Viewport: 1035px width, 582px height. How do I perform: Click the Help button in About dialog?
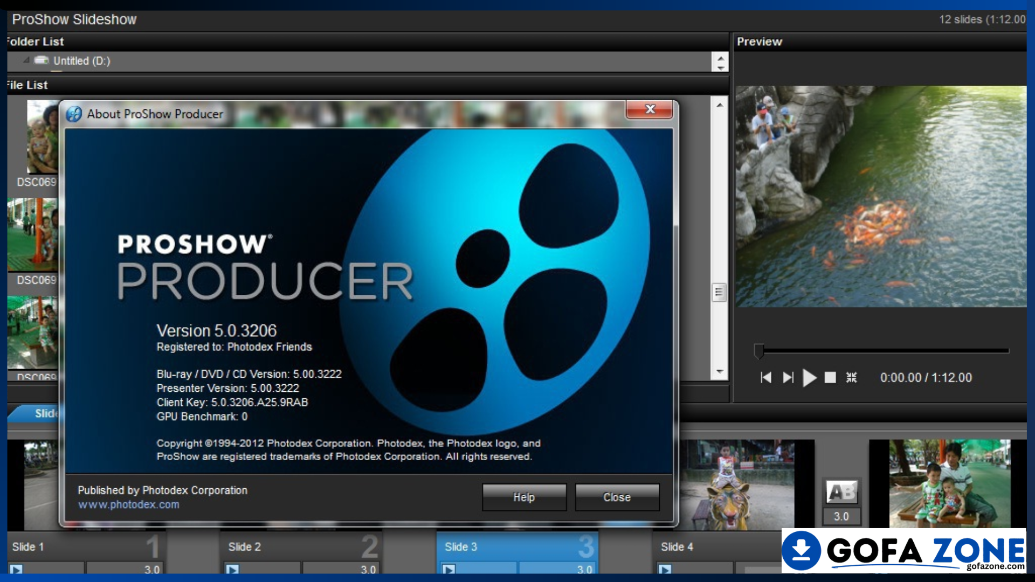524,497
